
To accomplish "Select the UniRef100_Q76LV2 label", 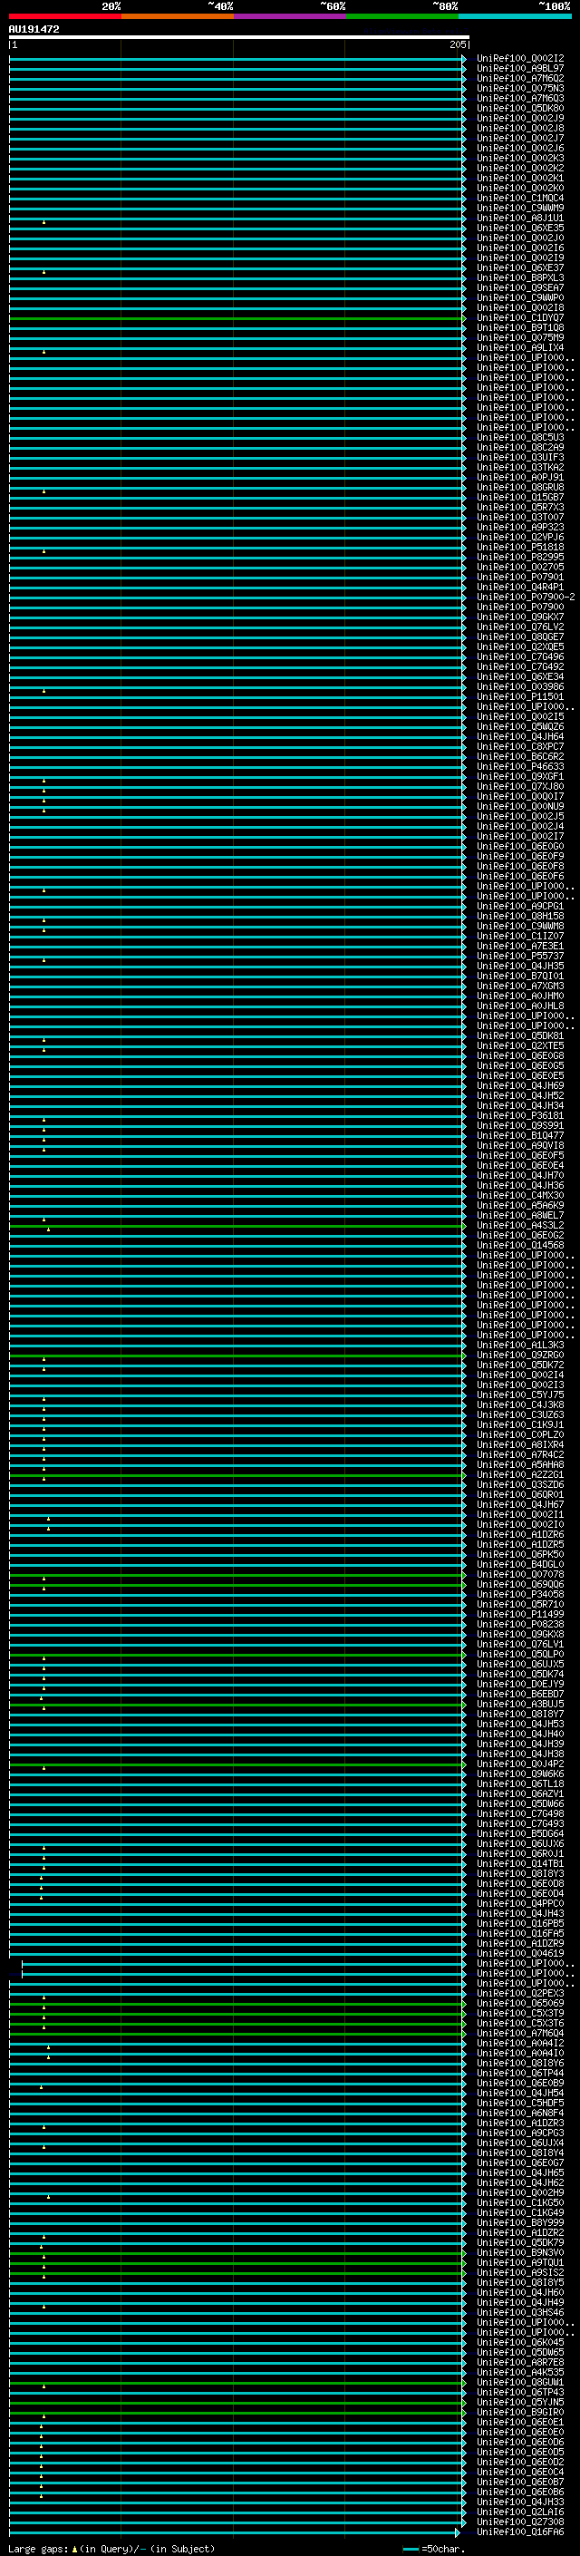I will click(520, 627).
